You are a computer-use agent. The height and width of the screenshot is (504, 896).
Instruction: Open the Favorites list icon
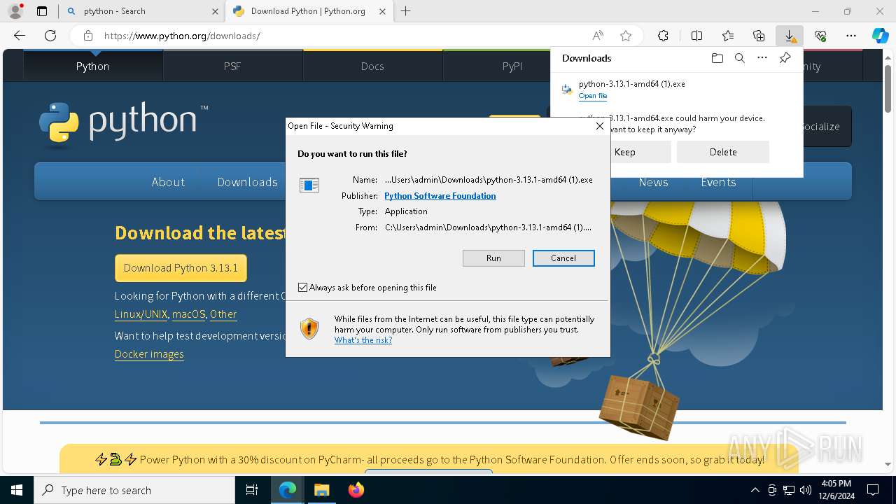pyautogui.click(x=728, y=36)
